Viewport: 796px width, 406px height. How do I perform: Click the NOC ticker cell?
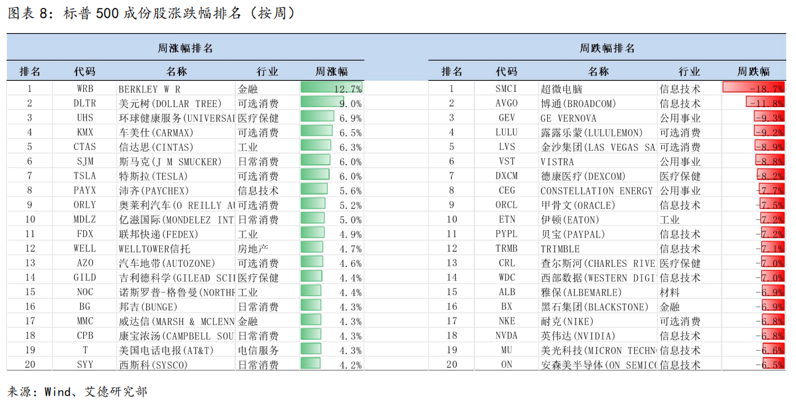(x=85, y=293)
